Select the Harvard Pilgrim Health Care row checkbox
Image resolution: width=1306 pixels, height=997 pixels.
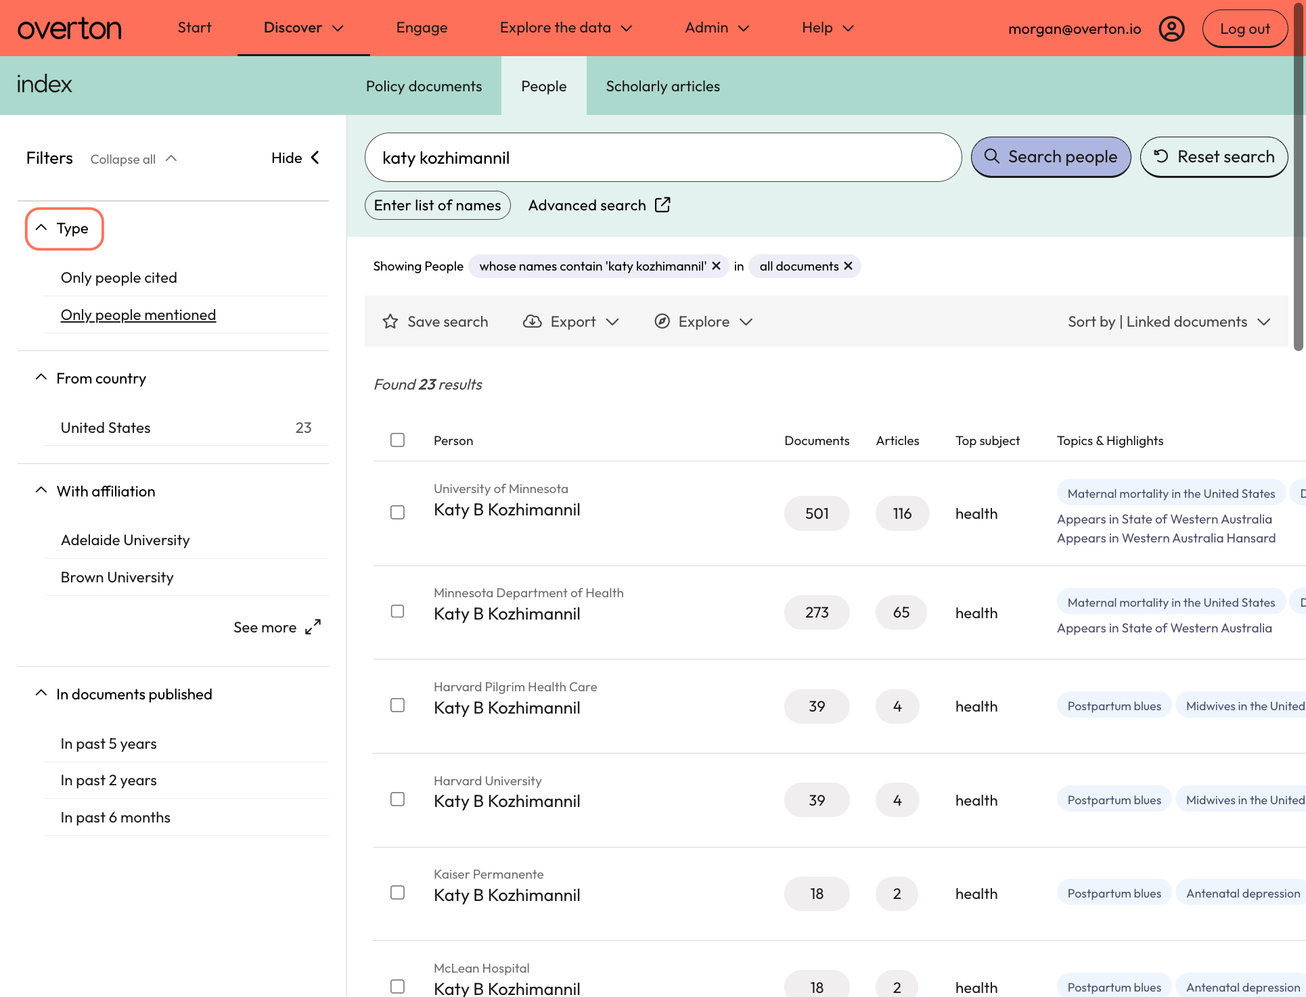point(398,705)
